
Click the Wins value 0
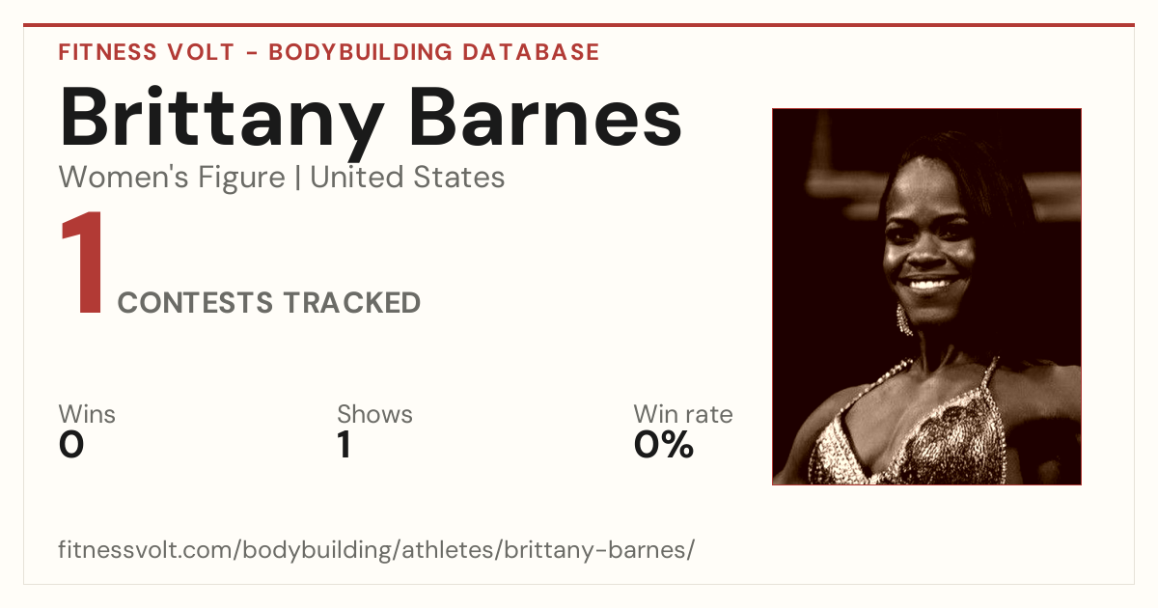[x=71, y=445]
